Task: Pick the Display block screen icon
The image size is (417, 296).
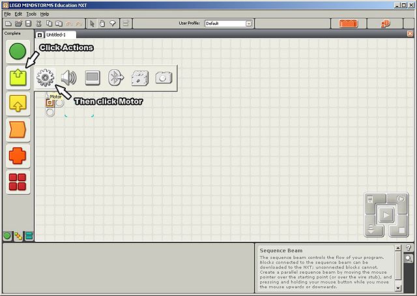Action: [93, 78]
